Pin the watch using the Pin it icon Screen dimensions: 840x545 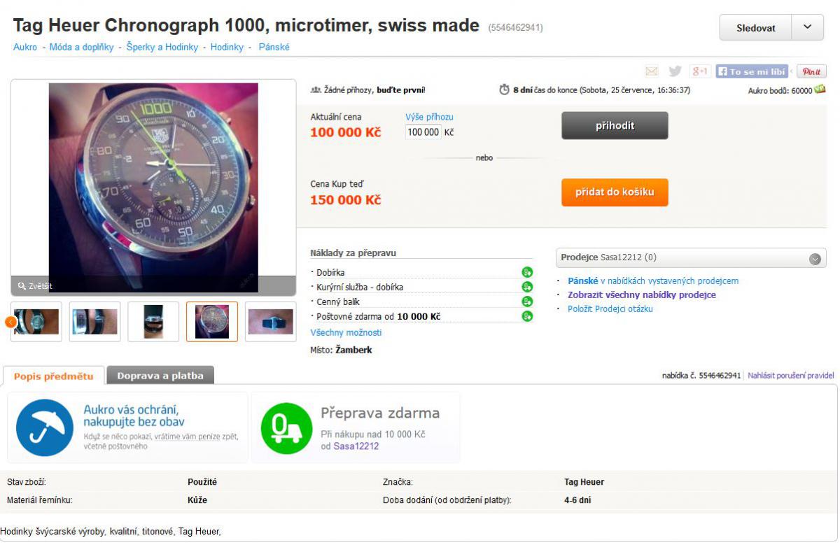tap(812, 71)
